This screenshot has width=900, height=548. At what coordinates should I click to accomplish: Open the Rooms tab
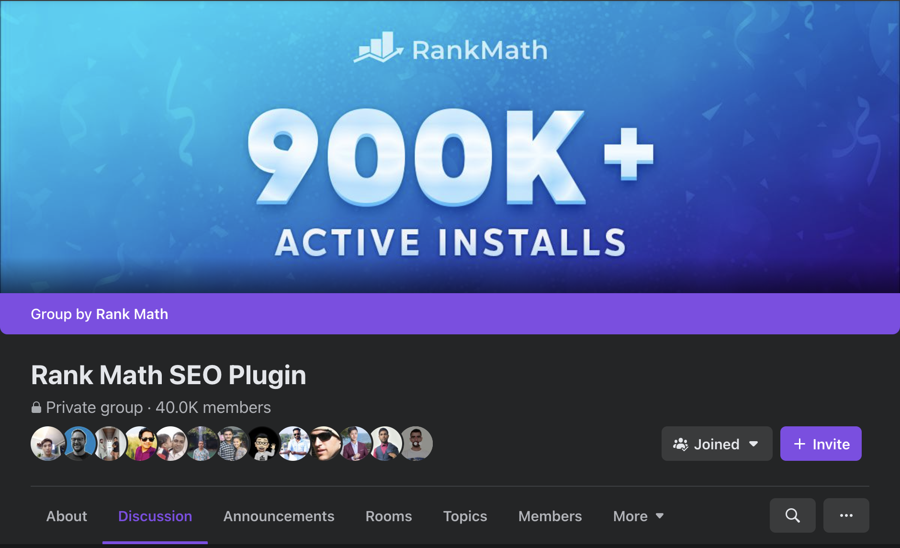click(389, 516)
